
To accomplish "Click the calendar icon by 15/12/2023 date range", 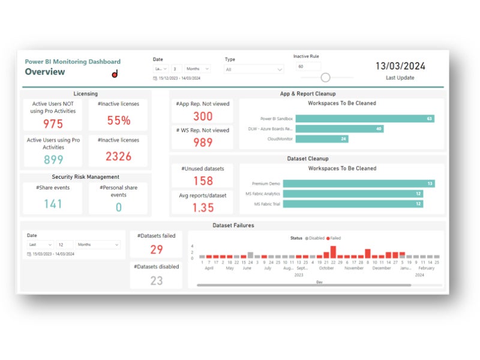I will click(155, 79).
